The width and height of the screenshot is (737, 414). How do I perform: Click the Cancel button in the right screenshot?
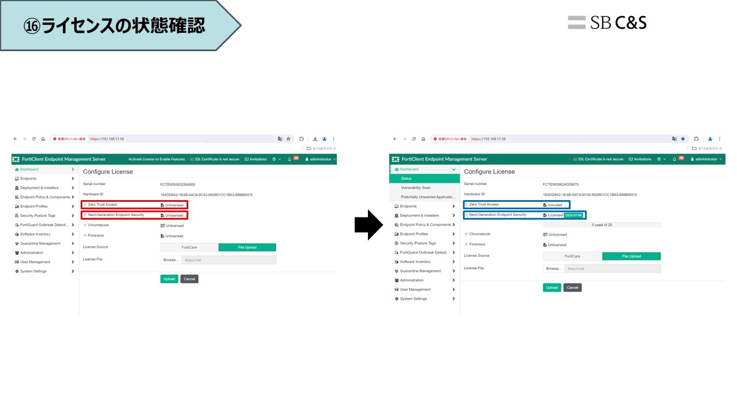click(572, 287)
